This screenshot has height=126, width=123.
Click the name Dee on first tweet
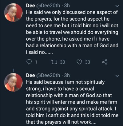pyautogui.click(x=30, y=6)
